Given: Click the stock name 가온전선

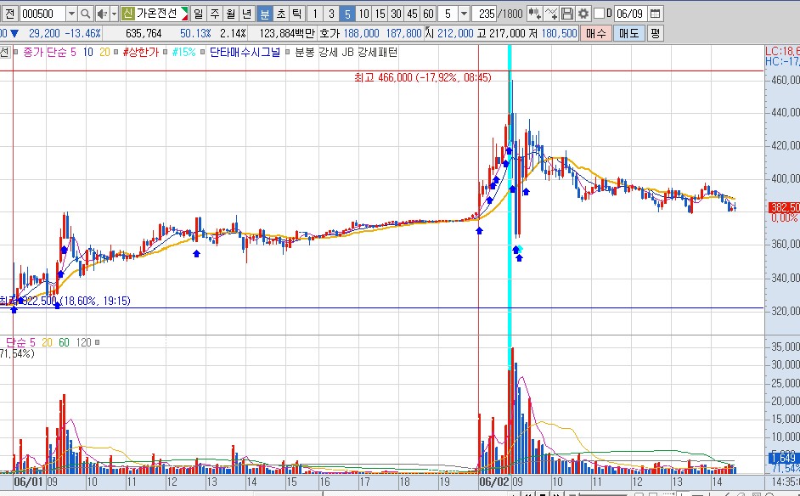Looking at the screenshot, I should 156,14.
